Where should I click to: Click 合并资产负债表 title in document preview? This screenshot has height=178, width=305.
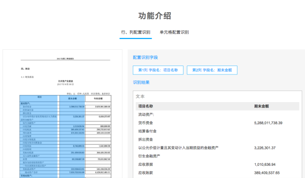pos(66,81)
